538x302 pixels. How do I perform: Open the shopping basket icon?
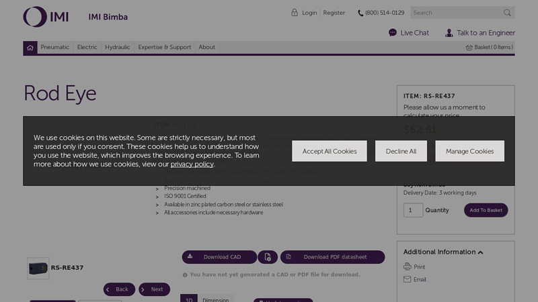[x=469, y=48]
